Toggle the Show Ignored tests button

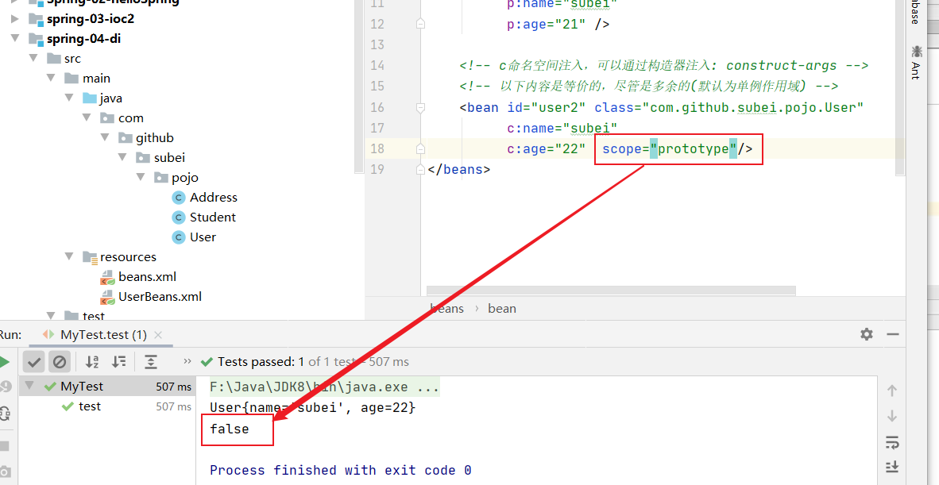click(x=60, y=362)
